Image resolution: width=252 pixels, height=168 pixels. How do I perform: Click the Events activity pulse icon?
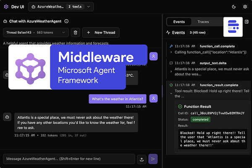(x=168, y=32)
